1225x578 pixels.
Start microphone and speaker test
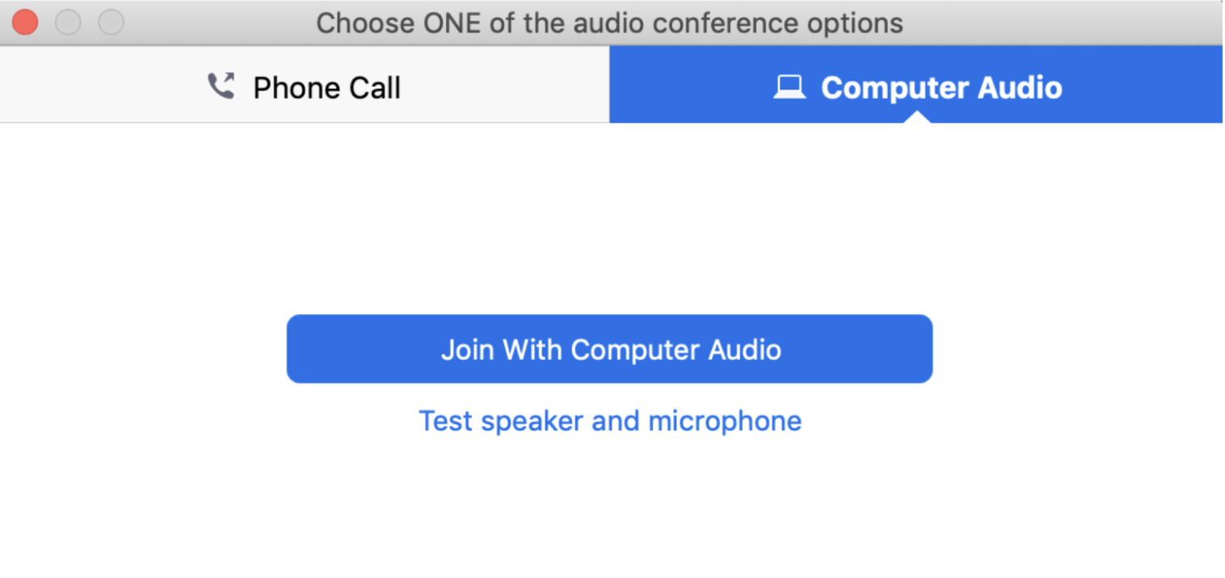click(x=610, y=421)
